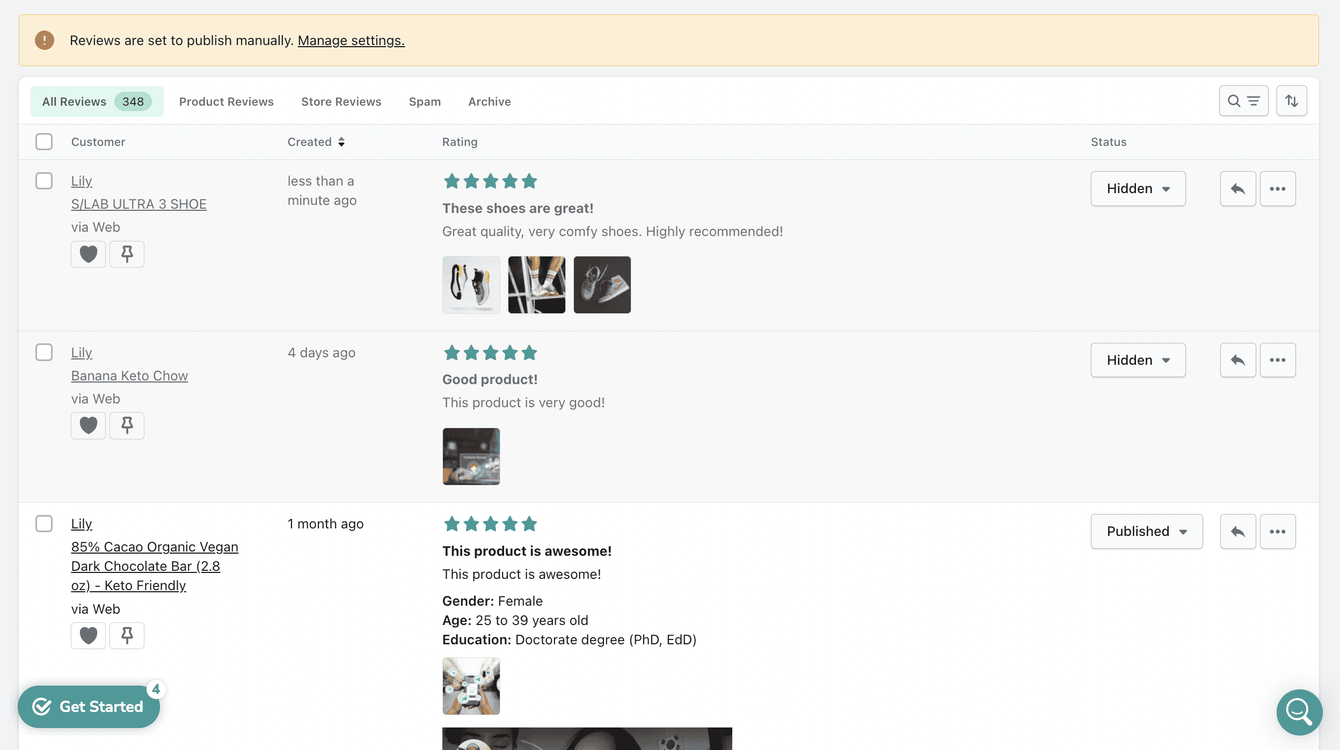Screen dimensions: 1340x750
Task: Check the select-all reviews checkbox
Action: [44, 142]
